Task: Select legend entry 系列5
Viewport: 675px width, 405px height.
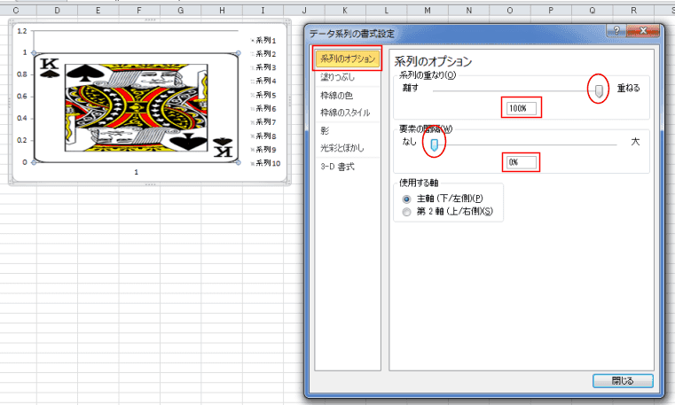Action: click(x=263, y=95)
